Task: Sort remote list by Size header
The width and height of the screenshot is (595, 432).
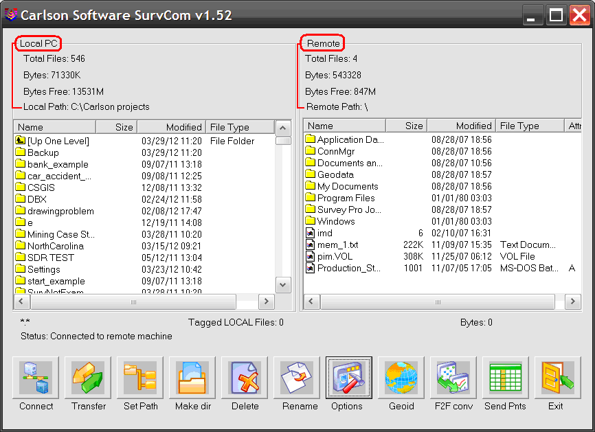Action: click(407, 126)
